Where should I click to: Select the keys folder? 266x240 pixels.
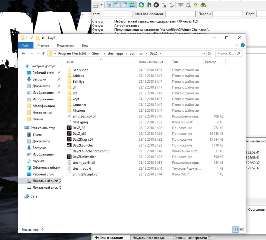click(x=76, y=99)
